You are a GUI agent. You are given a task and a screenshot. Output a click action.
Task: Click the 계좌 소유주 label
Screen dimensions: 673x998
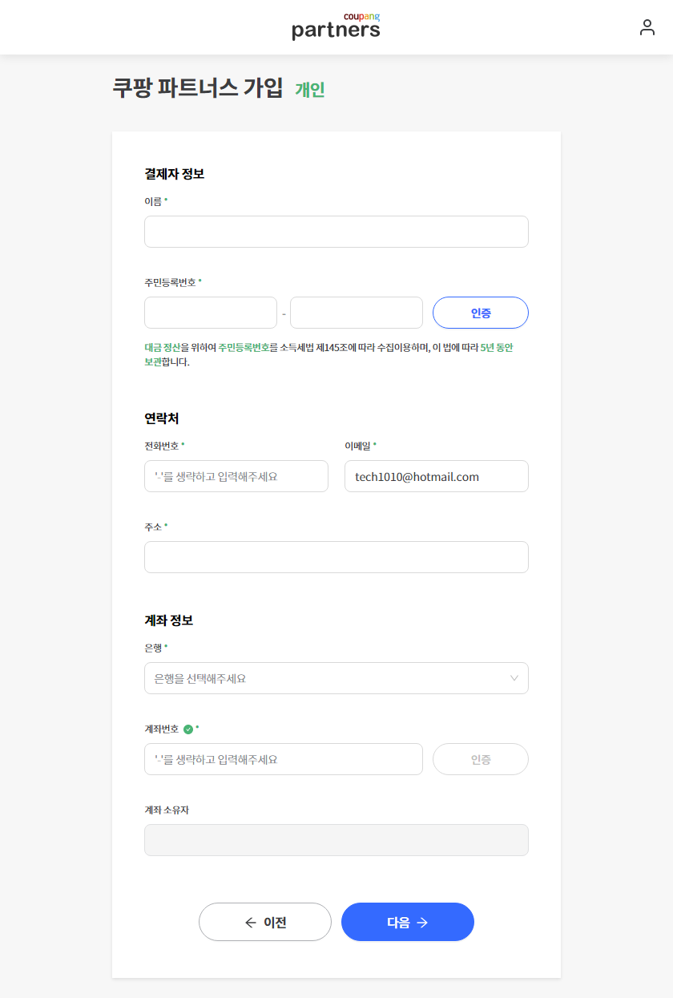[x=167, y=810]
